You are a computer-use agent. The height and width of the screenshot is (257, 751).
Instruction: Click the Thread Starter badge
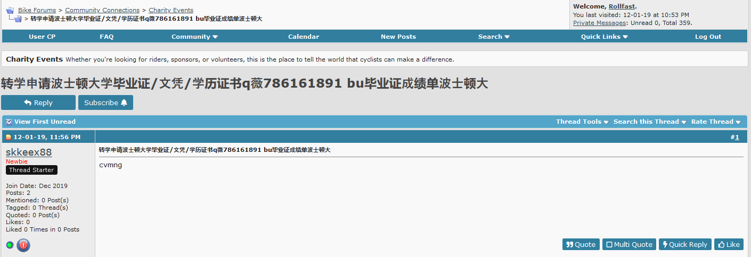point(31,170)
